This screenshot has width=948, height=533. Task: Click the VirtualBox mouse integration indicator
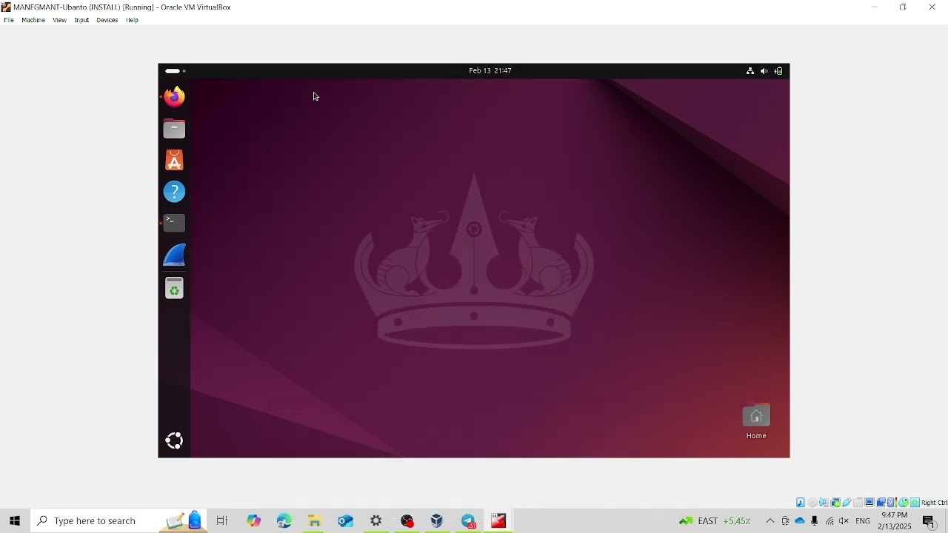pyautogui.click(x=904, y=503)
